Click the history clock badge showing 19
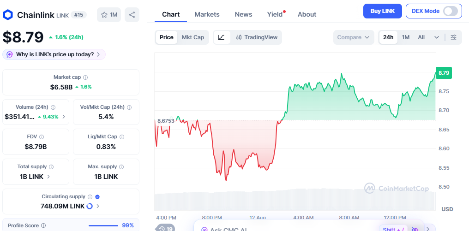 click(166, 229)
